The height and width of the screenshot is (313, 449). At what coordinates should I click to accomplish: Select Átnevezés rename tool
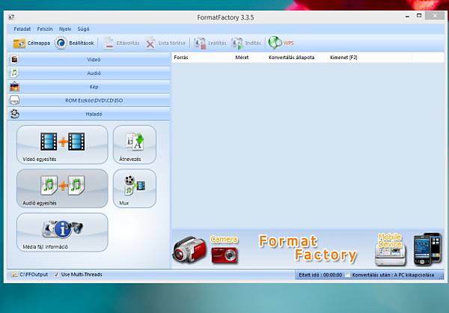click(135, 145)
